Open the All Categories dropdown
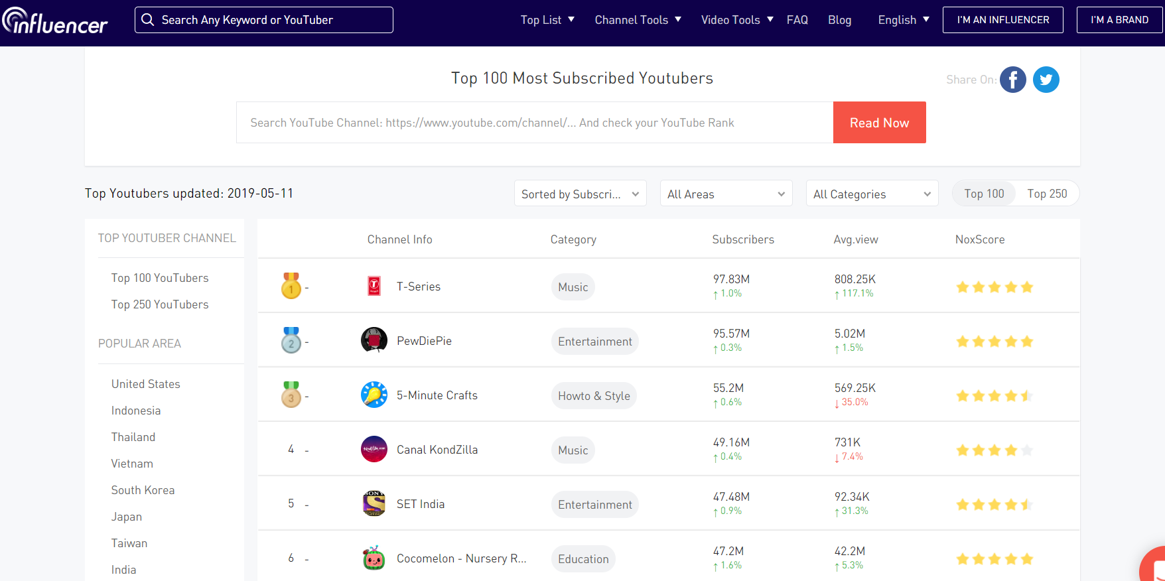The height and width of the screenshot is (581, 1165). click(872, 194)
